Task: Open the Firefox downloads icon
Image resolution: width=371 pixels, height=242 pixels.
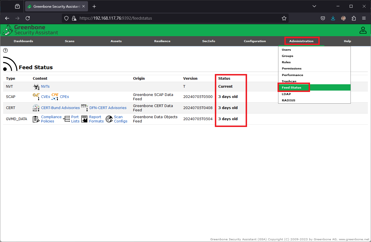Action: 333,18
